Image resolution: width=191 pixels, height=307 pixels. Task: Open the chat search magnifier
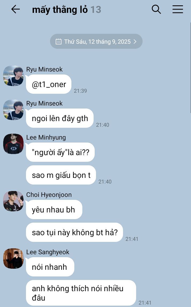point(156,9)
